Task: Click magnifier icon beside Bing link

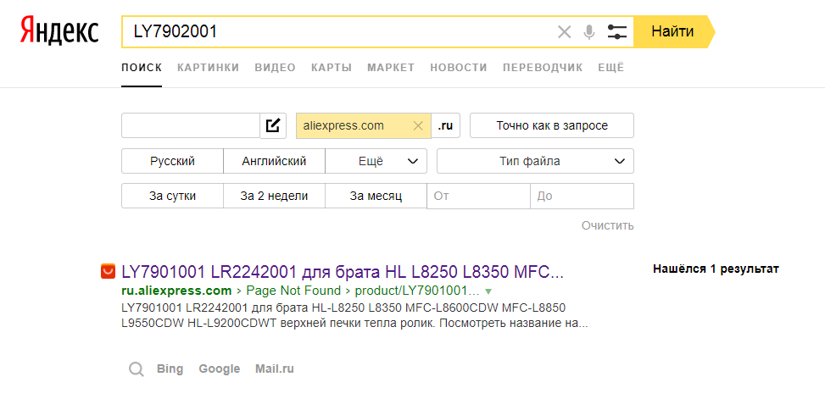Action: click(x=136, y=369)
